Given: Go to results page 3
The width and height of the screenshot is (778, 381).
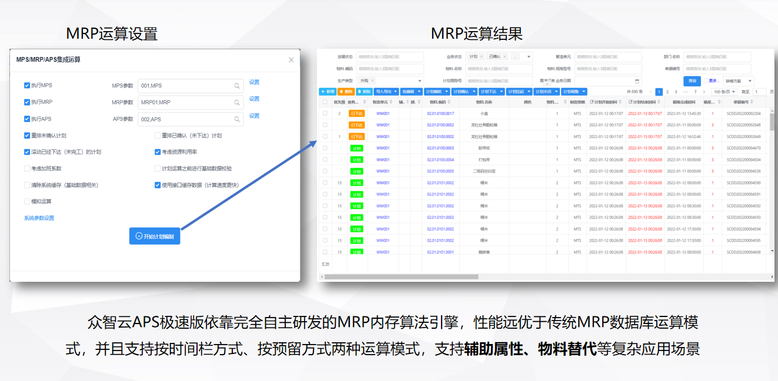Looking at the screenshot, I should click(x=676, y=92).
